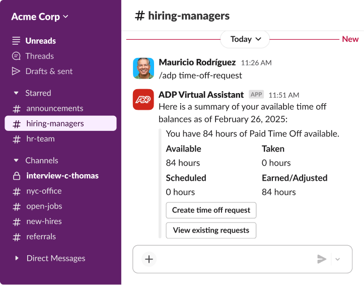This screenshot has height=285, width=364.
Task: Open the send options dropdown arrow
Action: pos(337,259)
